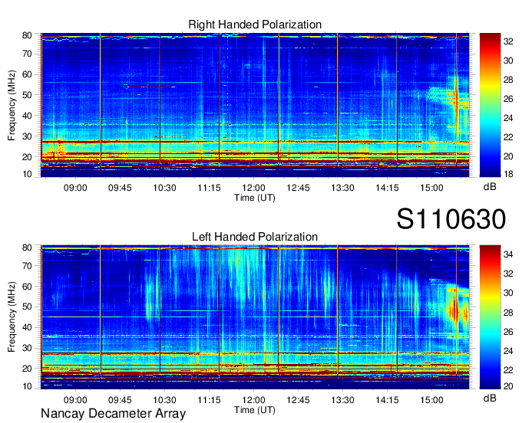Click the "40" frequency tick of Left Handed plot
Viewport: 522px width, 423px height.
[27, 328]
